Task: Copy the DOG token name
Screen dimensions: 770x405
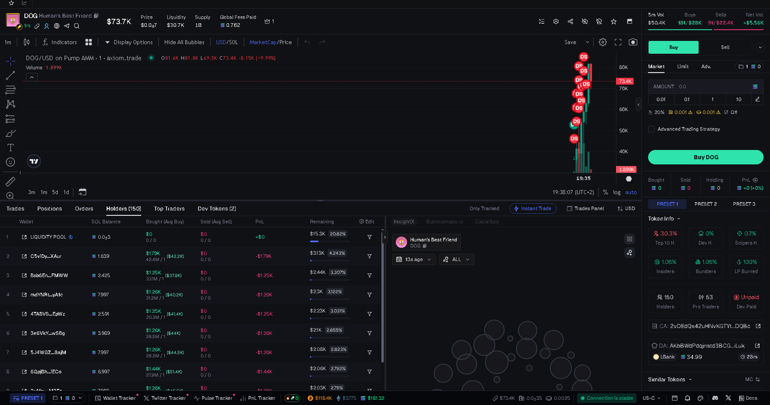Action: click(96, 15)
